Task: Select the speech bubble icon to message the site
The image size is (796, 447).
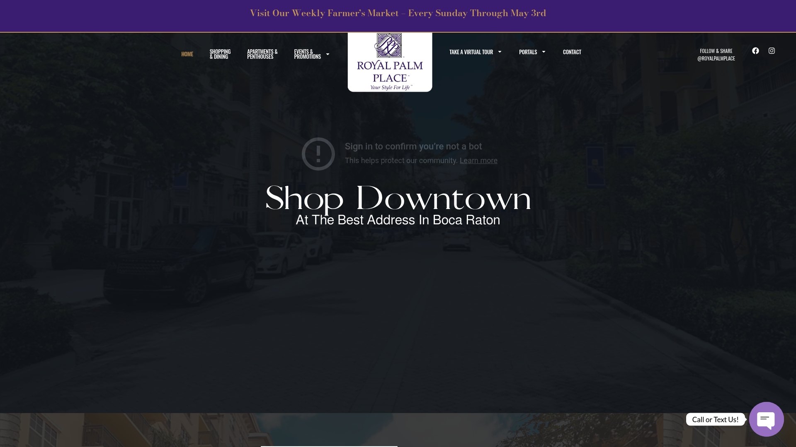Action: (766, 419)
